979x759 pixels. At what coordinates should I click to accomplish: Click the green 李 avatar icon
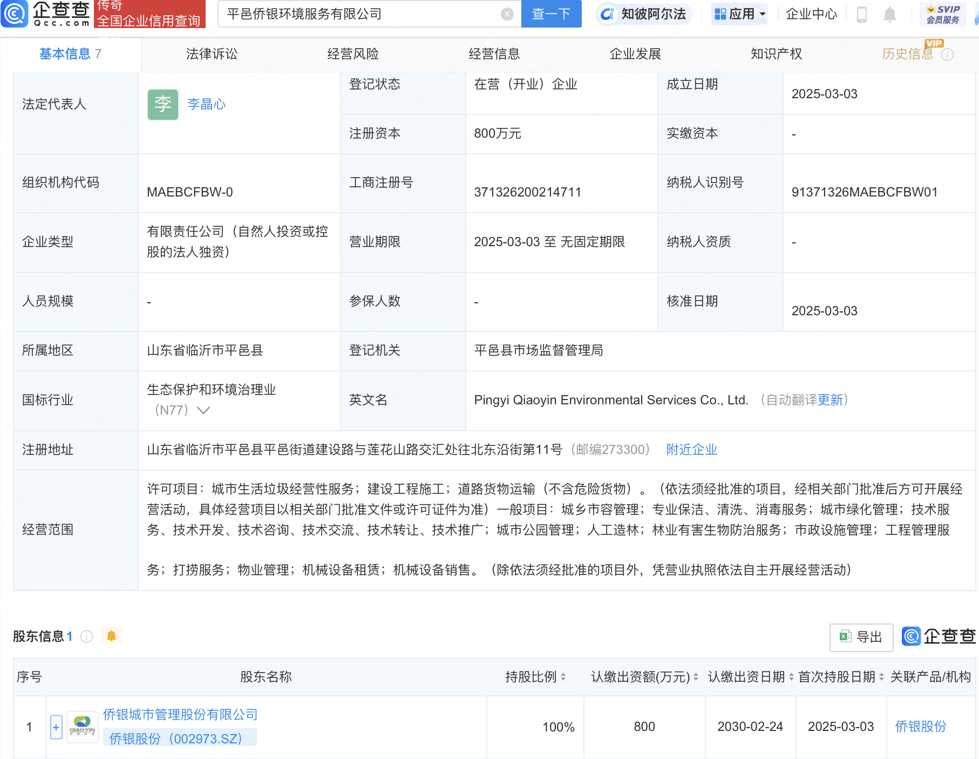pyautogui.click(x=163, y=104)
